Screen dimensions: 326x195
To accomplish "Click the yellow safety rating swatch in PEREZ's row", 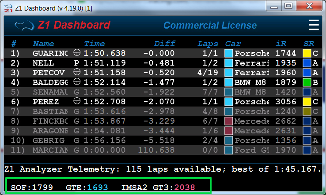I will tap(307, 102).
